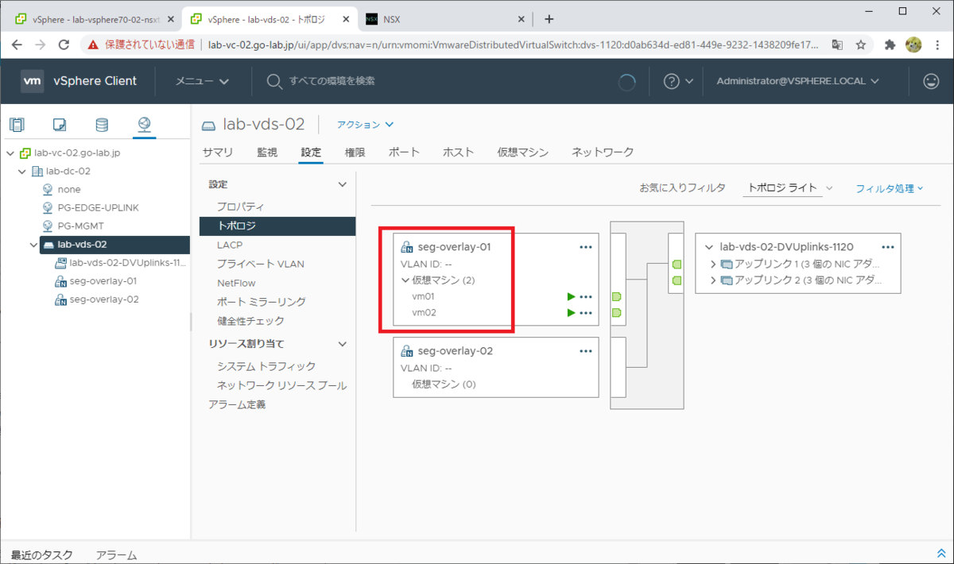Select プロパティ in settings menu
This screenshot has height=564, width=954.
pos(241,207)
